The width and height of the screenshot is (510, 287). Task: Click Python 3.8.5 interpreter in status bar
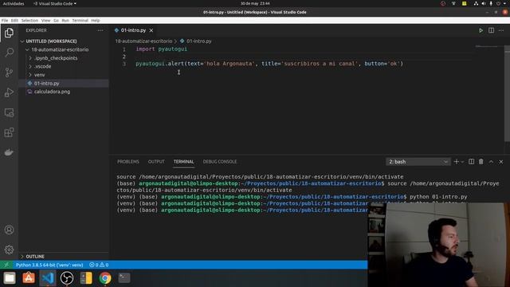[x=49, y=265]
